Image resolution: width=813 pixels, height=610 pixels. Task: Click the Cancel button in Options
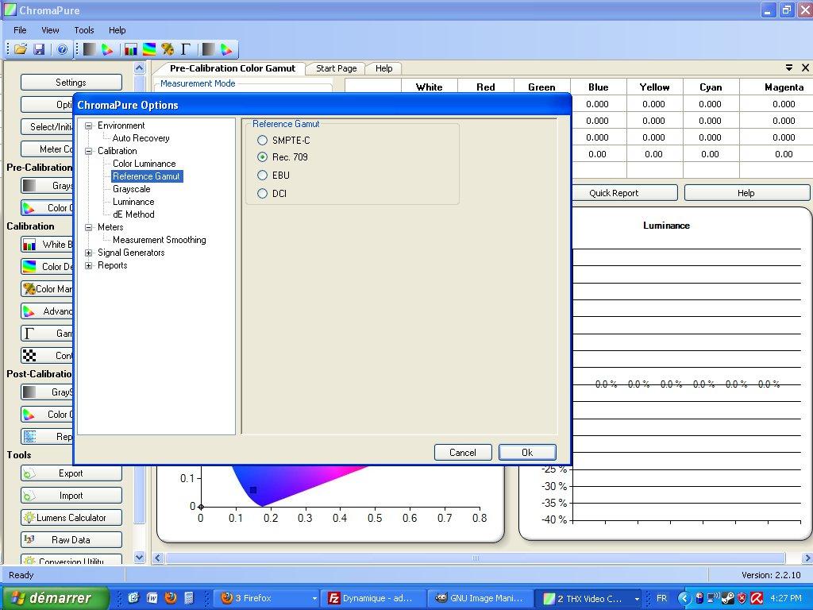pyautogui.click(x=463, y=452)
